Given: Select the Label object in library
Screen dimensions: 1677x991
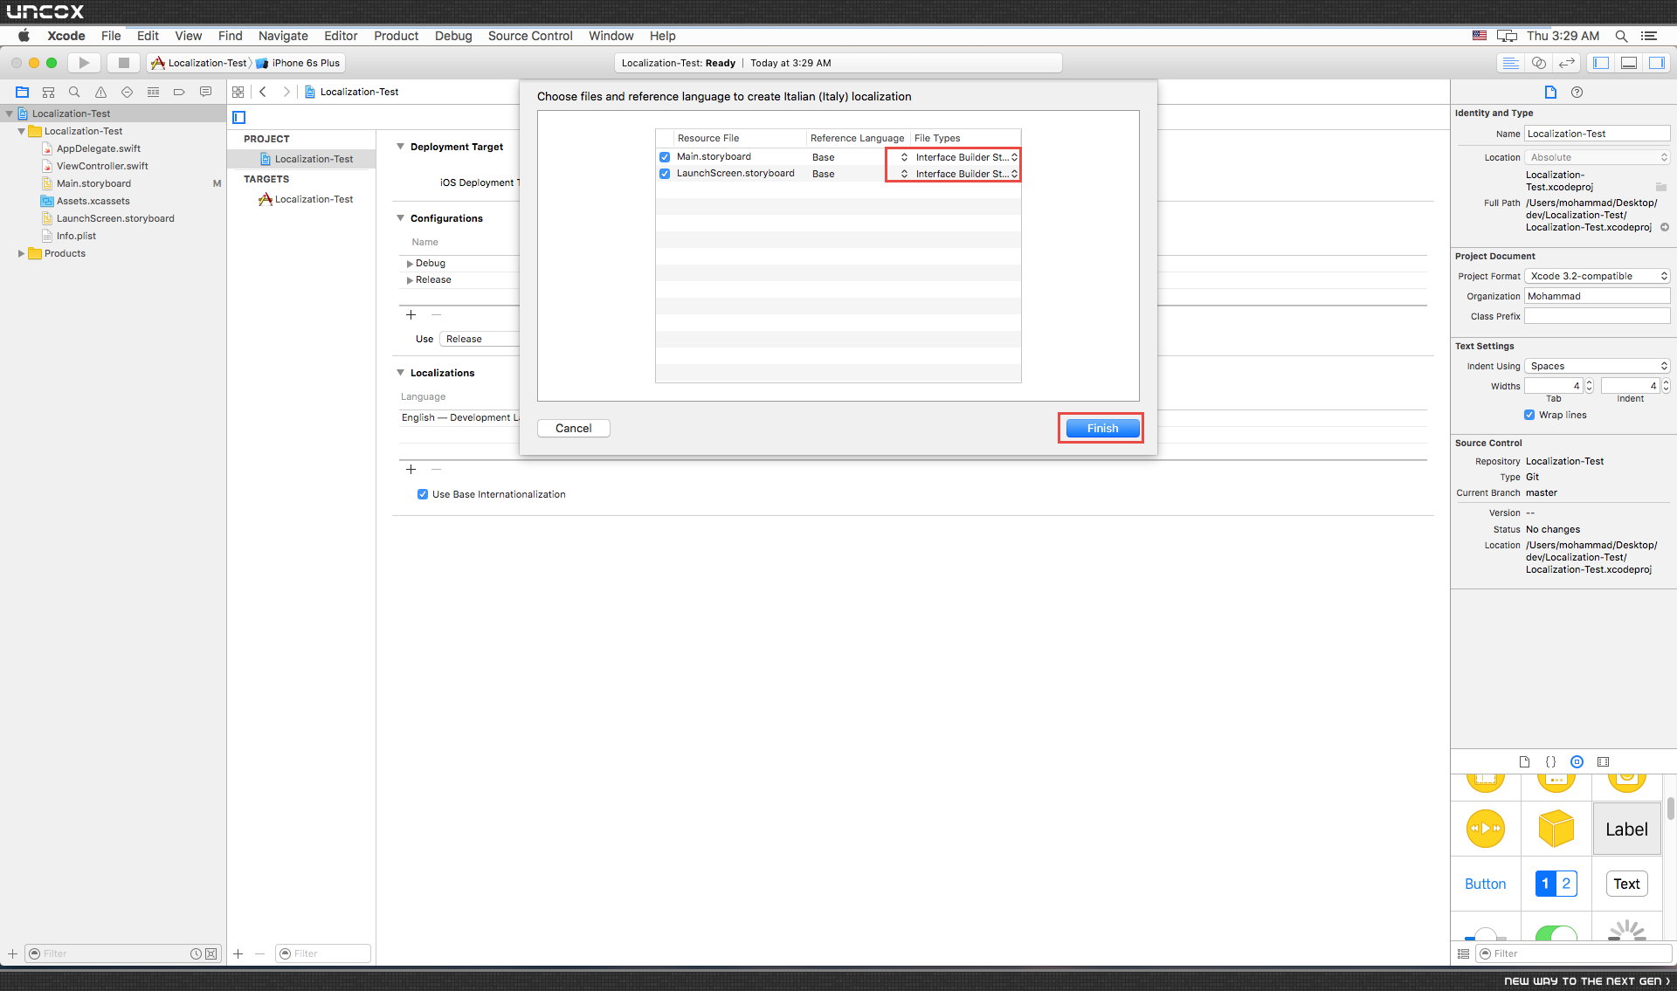Looking at the screenshot, I should [1626, 829].
